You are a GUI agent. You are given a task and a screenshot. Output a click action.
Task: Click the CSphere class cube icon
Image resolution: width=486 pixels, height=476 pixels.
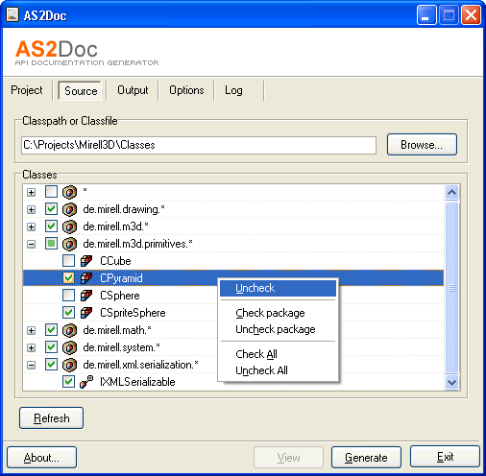click(x=86, y=296)
